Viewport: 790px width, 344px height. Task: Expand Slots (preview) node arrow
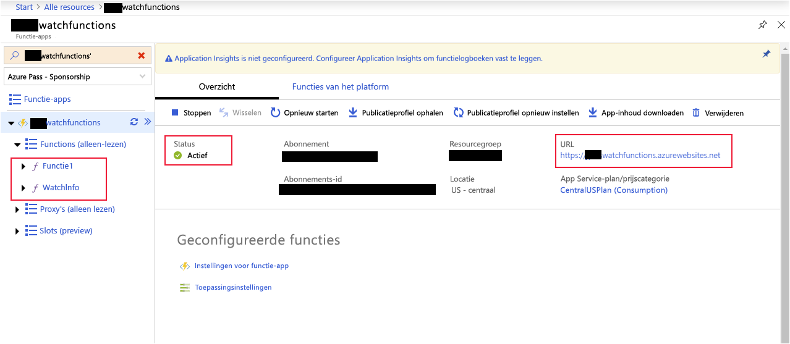17,231
